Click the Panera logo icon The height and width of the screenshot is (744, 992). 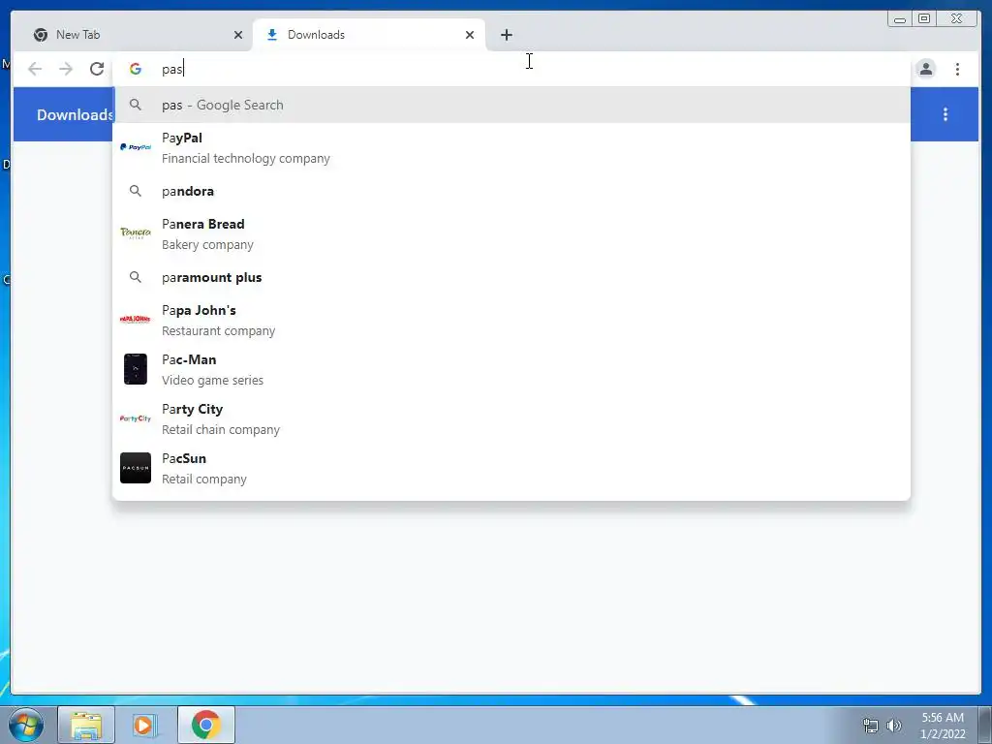(136, 232)
